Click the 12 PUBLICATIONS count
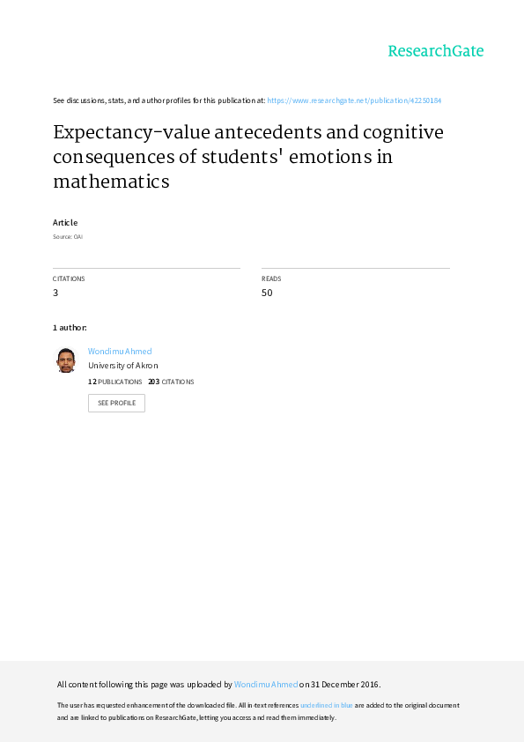524x742 pixels. click(114, 382)
